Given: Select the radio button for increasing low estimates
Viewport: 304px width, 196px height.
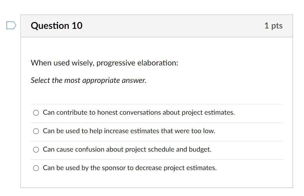Looking at the screenshot, I should point(36,131).
